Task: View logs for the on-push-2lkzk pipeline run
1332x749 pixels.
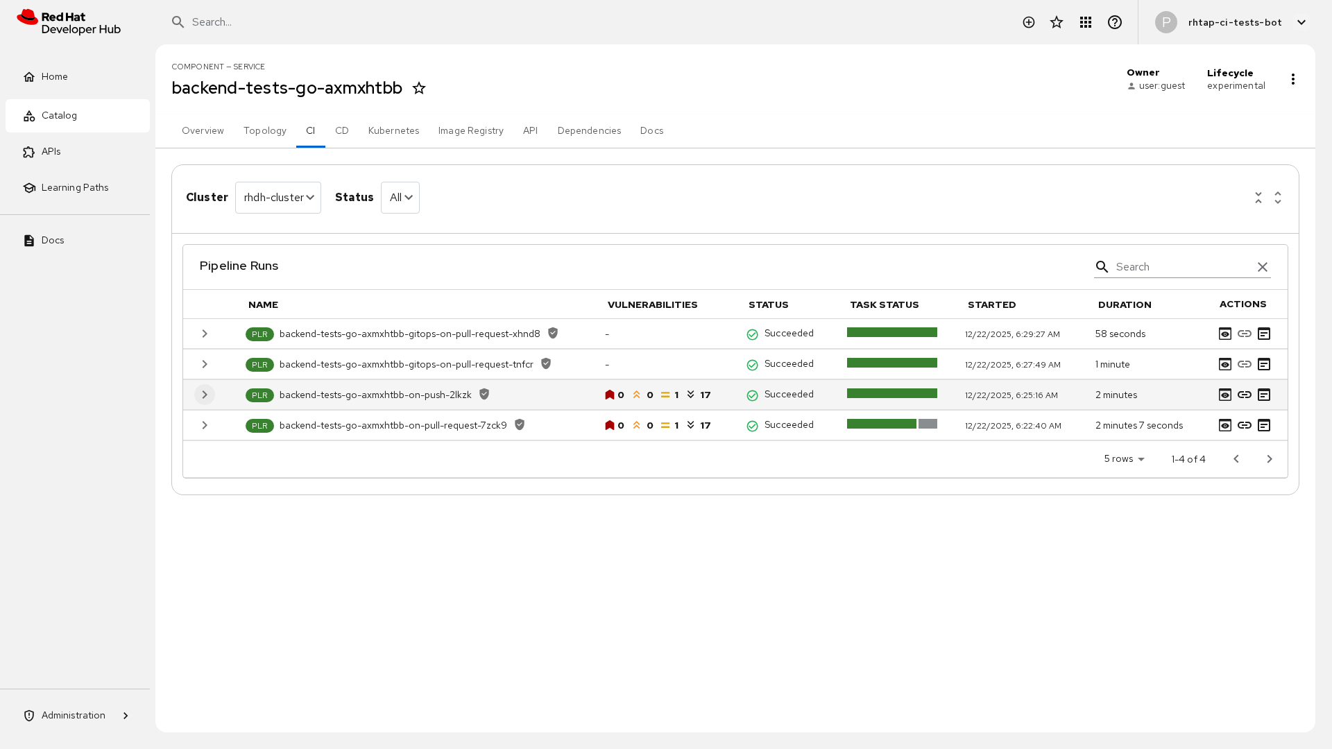Action: pos(1225,395)
